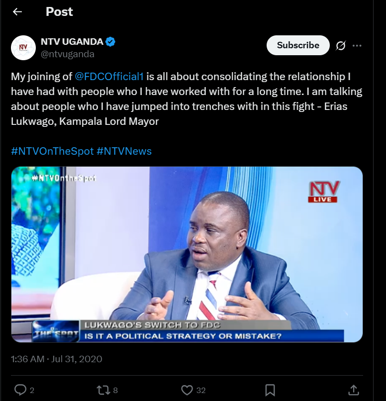The width and height of the screenshot is (386, 401).
Task: Repost using the retweet icon
Action: point(103,390)
